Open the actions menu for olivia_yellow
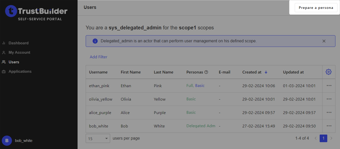340x149 pixels. click(329, 99)
